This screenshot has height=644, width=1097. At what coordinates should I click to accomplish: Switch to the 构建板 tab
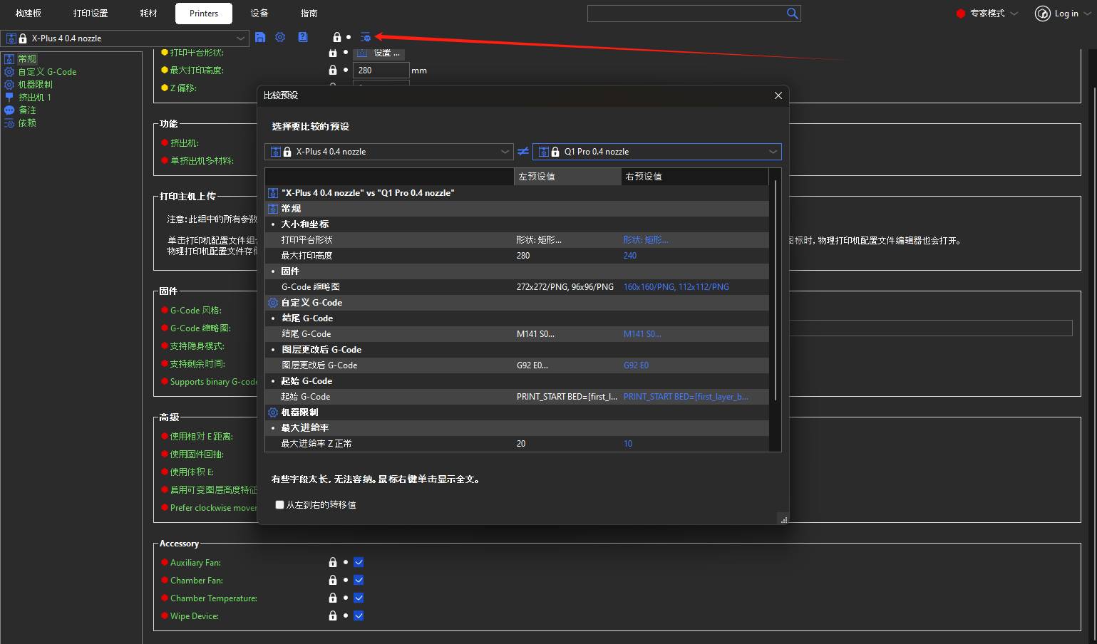coord(29,14)
